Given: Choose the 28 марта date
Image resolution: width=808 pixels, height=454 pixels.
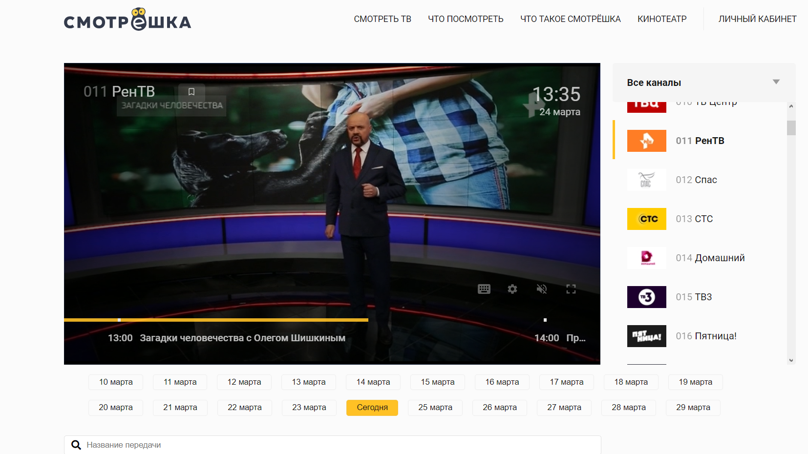Looking at the screenshot, I should [x=629, y=408].
